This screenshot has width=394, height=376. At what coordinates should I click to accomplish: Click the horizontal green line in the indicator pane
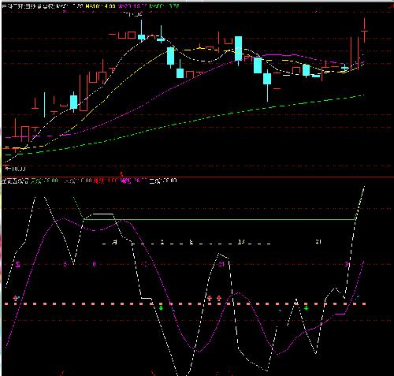click(x=219, y=219)
